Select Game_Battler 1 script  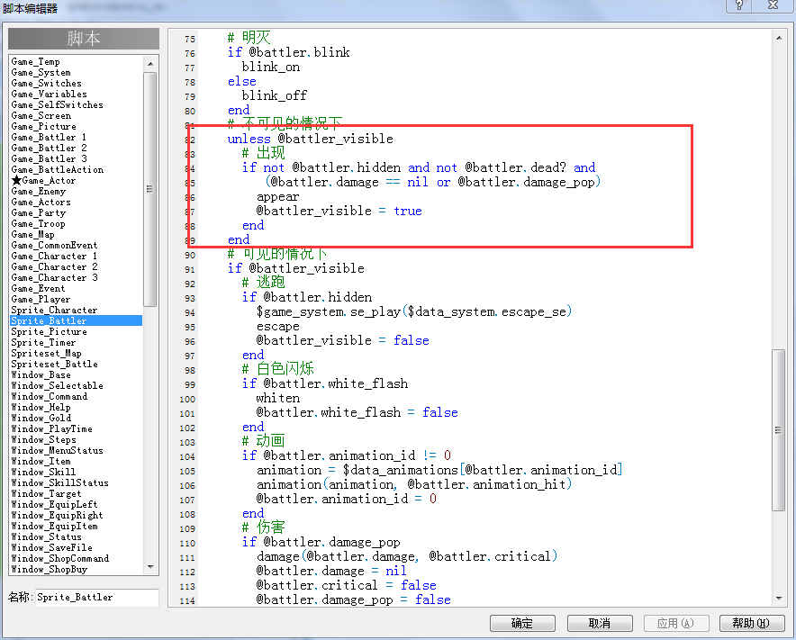[49, 138]
